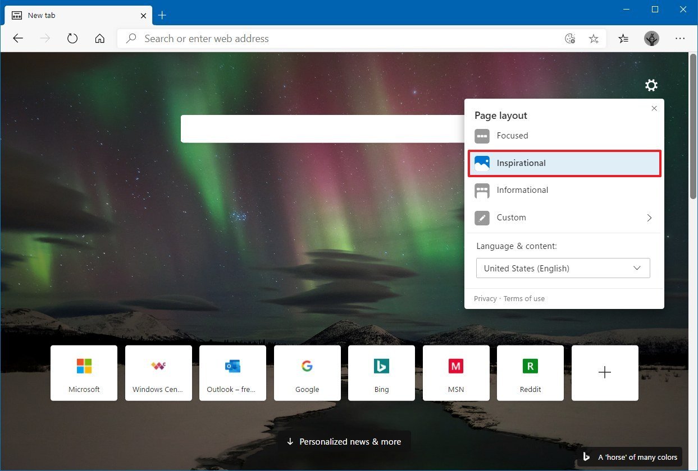Open the Settings and more ellipsis menu
The image size is (698, 471).
tap(680, 39)
